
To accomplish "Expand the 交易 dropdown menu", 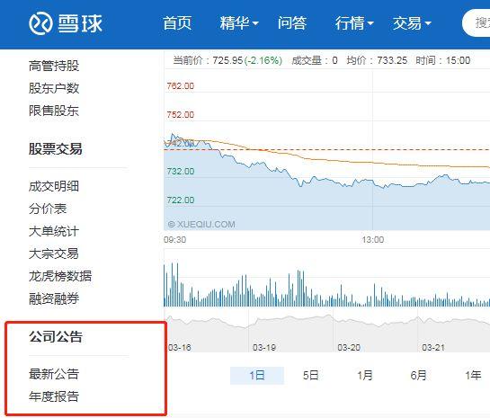I will 412,23.
